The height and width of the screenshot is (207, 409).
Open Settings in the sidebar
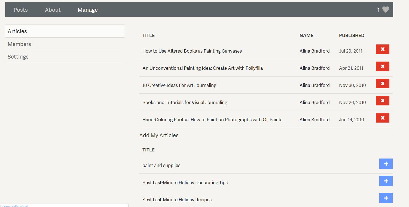click(18, 57)
